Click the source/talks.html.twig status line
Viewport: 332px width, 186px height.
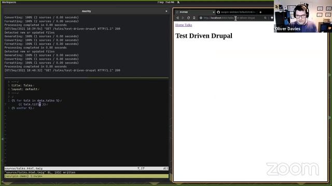pos(87,168)
